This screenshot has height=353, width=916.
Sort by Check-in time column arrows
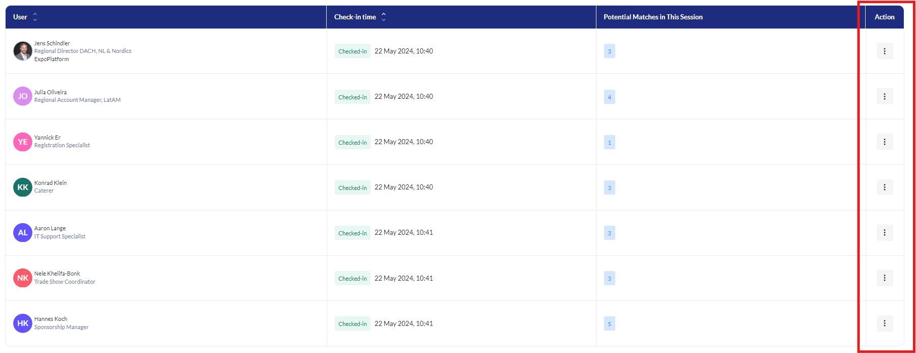coord(384,17)
